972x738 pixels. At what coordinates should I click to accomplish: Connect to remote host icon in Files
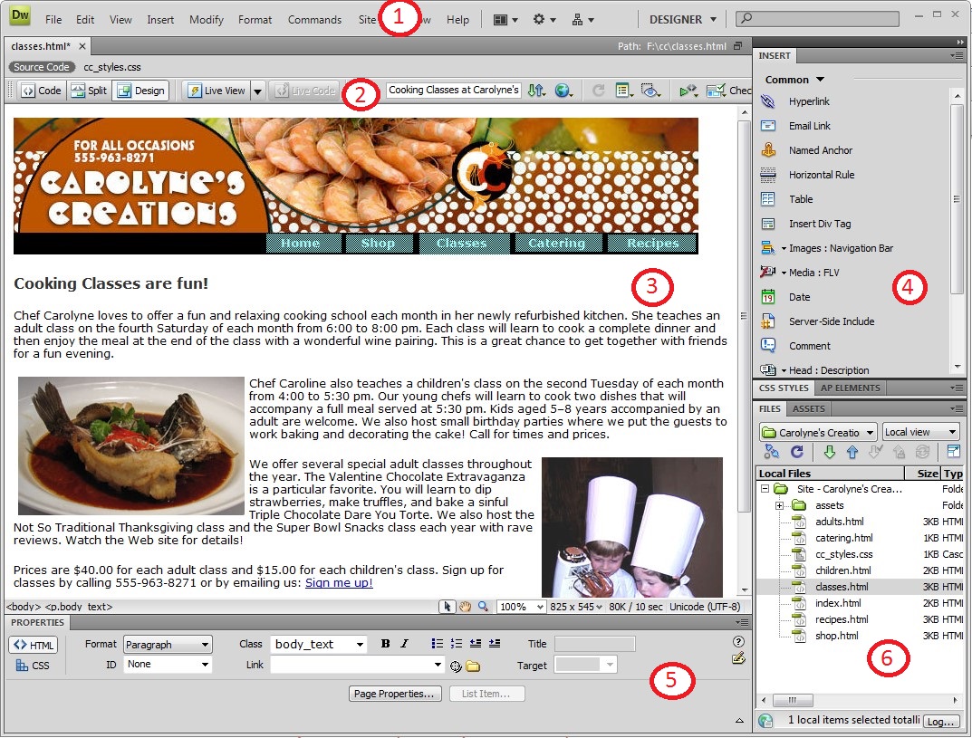(x=771, y=453)
